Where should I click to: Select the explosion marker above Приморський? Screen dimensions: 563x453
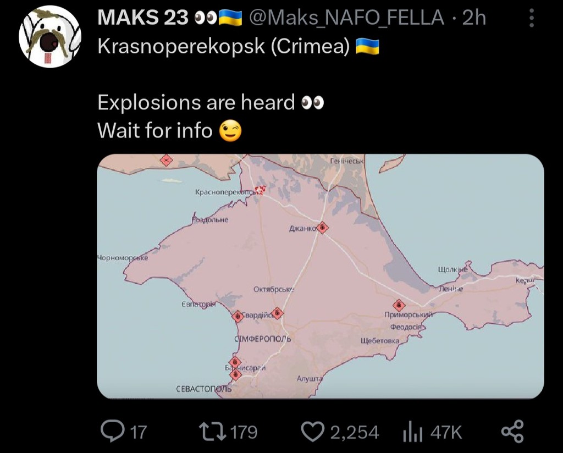(399, 305)
